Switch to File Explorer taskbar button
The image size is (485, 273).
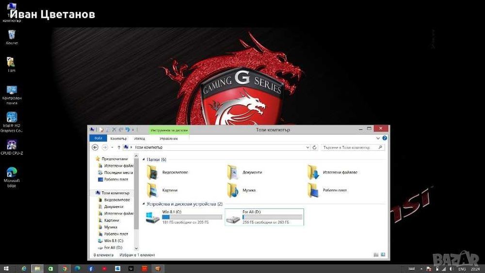pos(37,269)
